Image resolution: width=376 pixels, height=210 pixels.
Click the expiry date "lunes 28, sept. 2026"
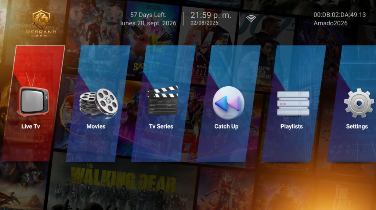click(x=148, y=23)
